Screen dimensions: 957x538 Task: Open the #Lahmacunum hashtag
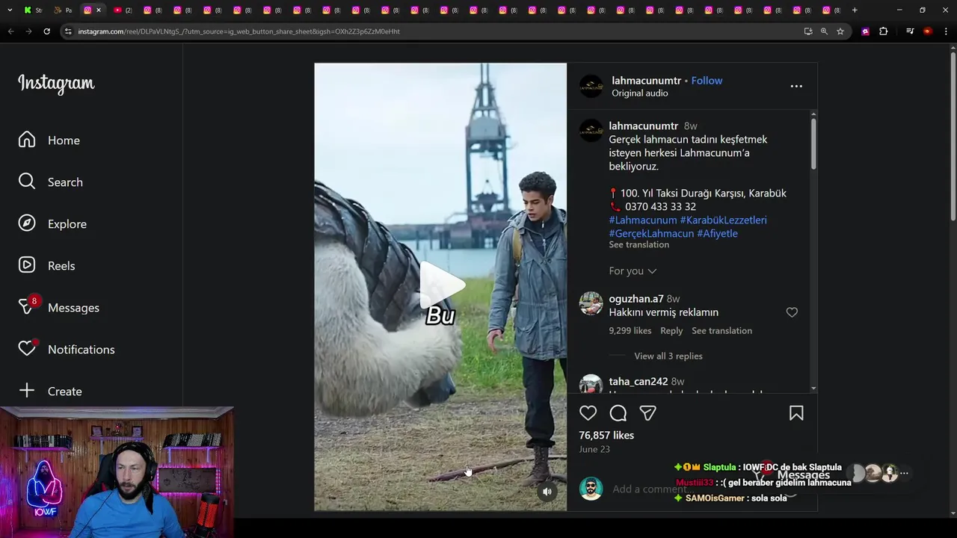coord(643,220)
